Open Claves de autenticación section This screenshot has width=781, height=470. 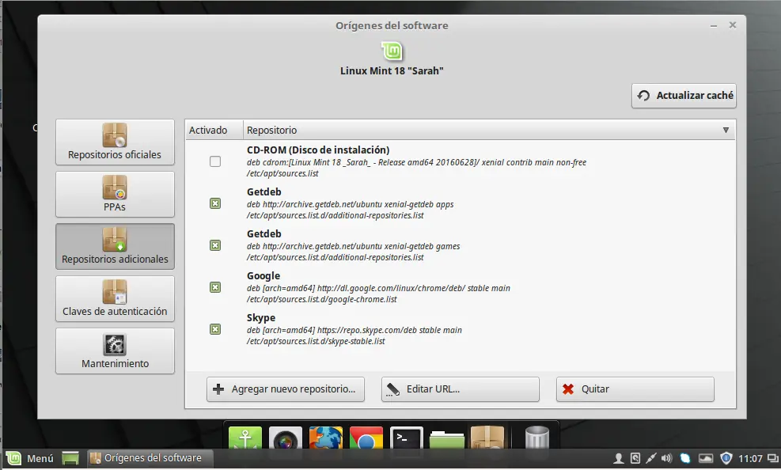(x=115, y=299)
